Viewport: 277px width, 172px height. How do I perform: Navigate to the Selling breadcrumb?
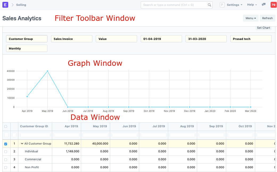click(21, 5)
